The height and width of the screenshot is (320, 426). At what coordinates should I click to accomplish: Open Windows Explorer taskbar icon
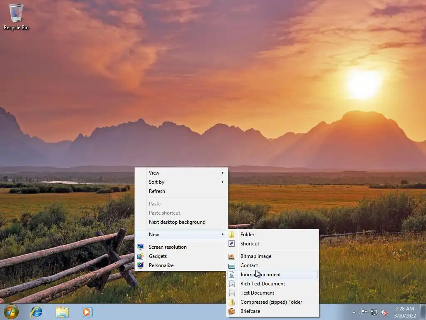point(62,312)
